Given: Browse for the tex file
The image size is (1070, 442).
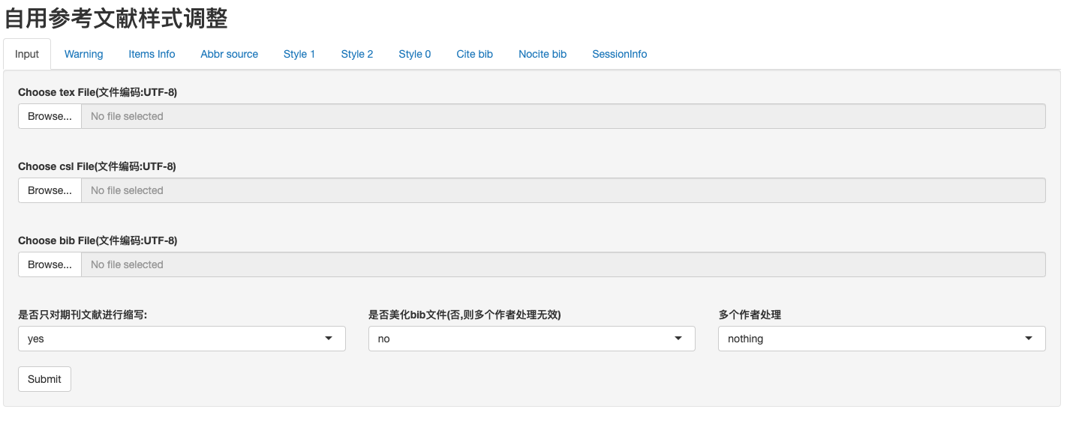Looking at the screenshot, I should coord(50,116).
